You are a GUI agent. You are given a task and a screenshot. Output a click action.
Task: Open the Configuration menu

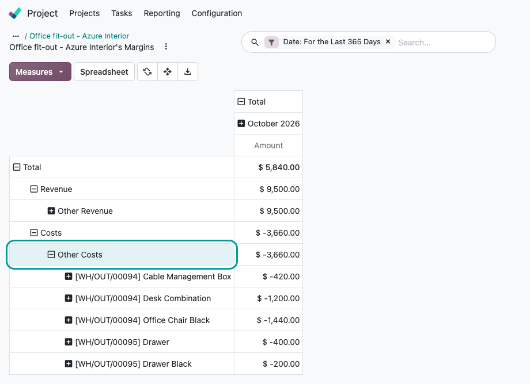coord(217,13)
